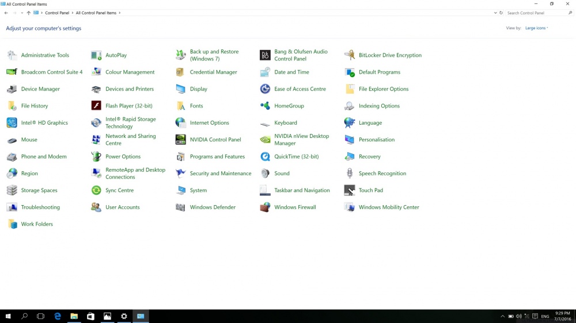The height and width of the screenshot is (323, 576).
Task: Open the Programs and Features link
Action: coord(217,156)
